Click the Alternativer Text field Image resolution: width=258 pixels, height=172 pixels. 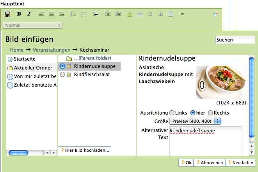pyautogui.click(x=205, y=141)
